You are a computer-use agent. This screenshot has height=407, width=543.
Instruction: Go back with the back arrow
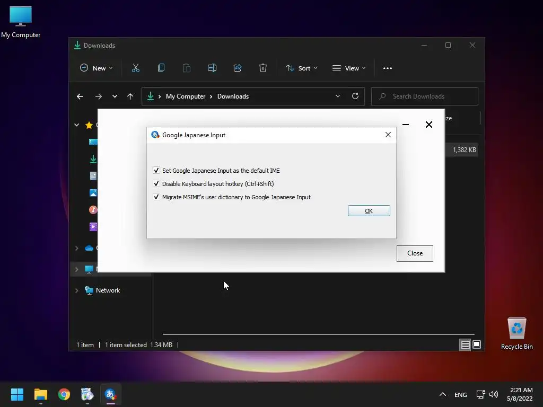pos(80,96)
